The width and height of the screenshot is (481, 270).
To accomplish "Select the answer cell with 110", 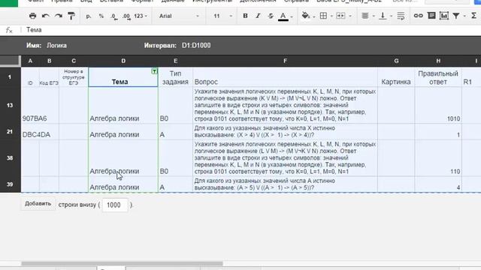I will click(438, 158).
